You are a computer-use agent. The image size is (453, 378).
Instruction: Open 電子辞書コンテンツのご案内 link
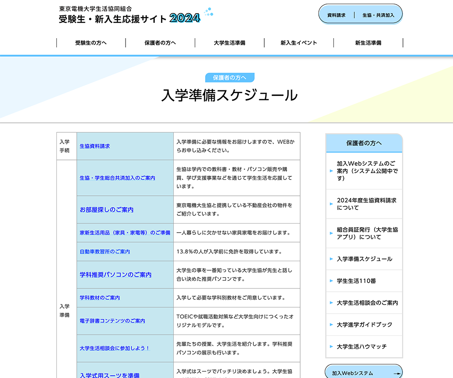pos(112,321)
